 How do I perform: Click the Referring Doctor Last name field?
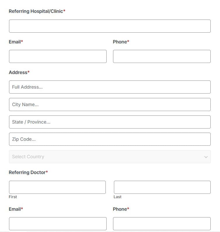click(162, 187)
